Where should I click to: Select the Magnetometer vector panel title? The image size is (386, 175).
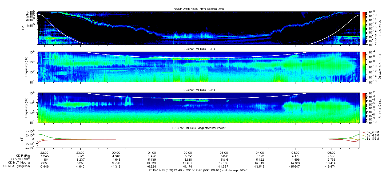[198, 128]
